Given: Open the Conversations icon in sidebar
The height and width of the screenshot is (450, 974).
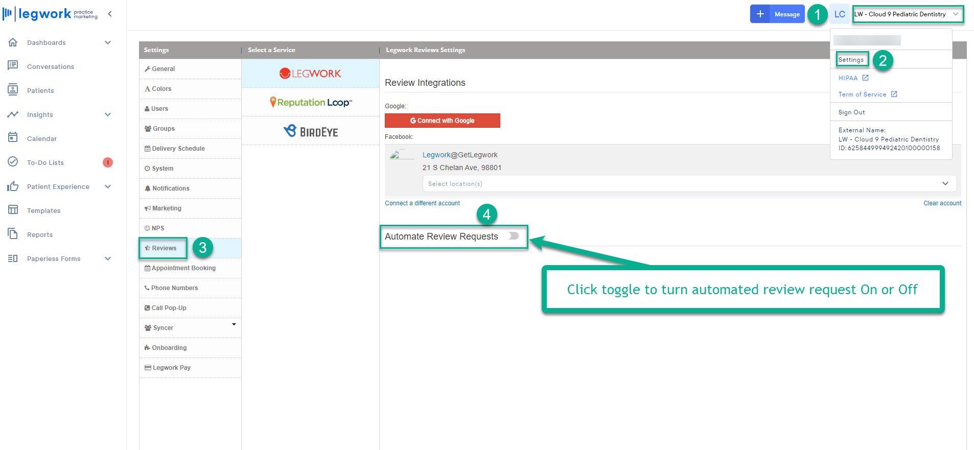Looking at the screenshot, I should point(13,65).
